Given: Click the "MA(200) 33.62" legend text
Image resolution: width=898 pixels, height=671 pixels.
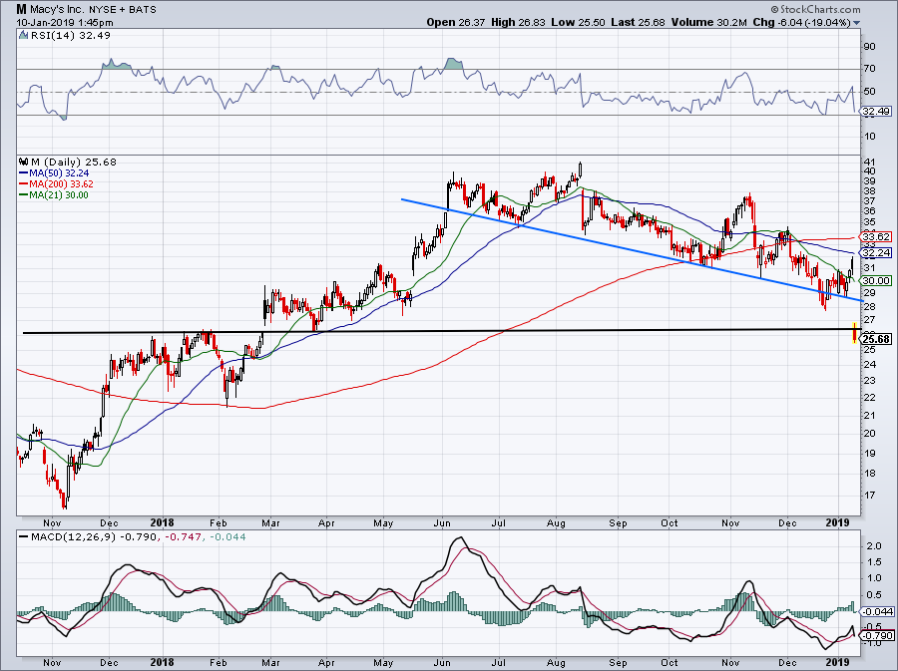Looking at the screenshot, I should [x=61, y=184].
